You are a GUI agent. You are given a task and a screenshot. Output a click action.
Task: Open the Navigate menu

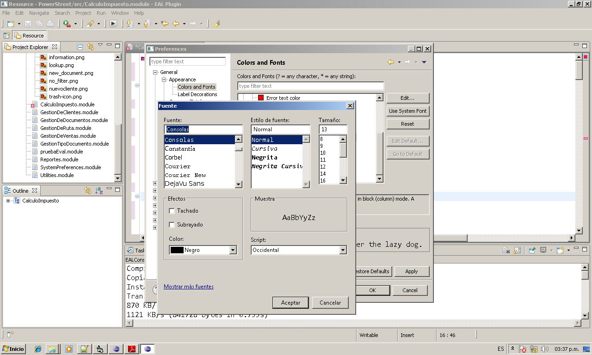point(39,13)
